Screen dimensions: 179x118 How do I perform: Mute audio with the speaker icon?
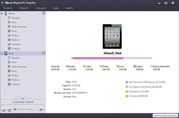15,109
